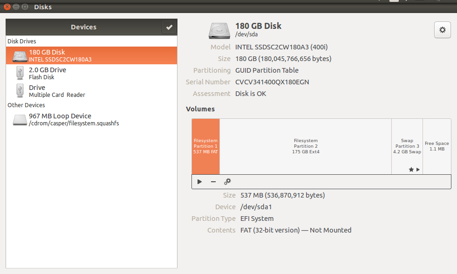This screenshot has height=274, width=457.
Task: Click the model text INTEL SSDSC2CW180A3 (400i)
Action: pos(281,47)
